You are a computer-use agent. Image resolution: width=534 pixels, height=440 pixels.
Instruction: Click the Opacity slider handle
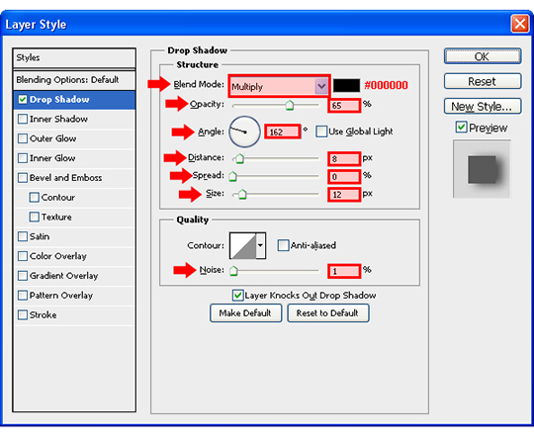(290, 106)
